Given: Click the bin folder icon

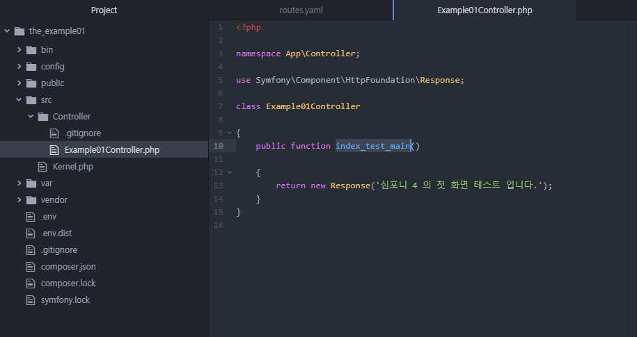Looking at the screenshot, I should pyautogui.click(x=31, y=50).
